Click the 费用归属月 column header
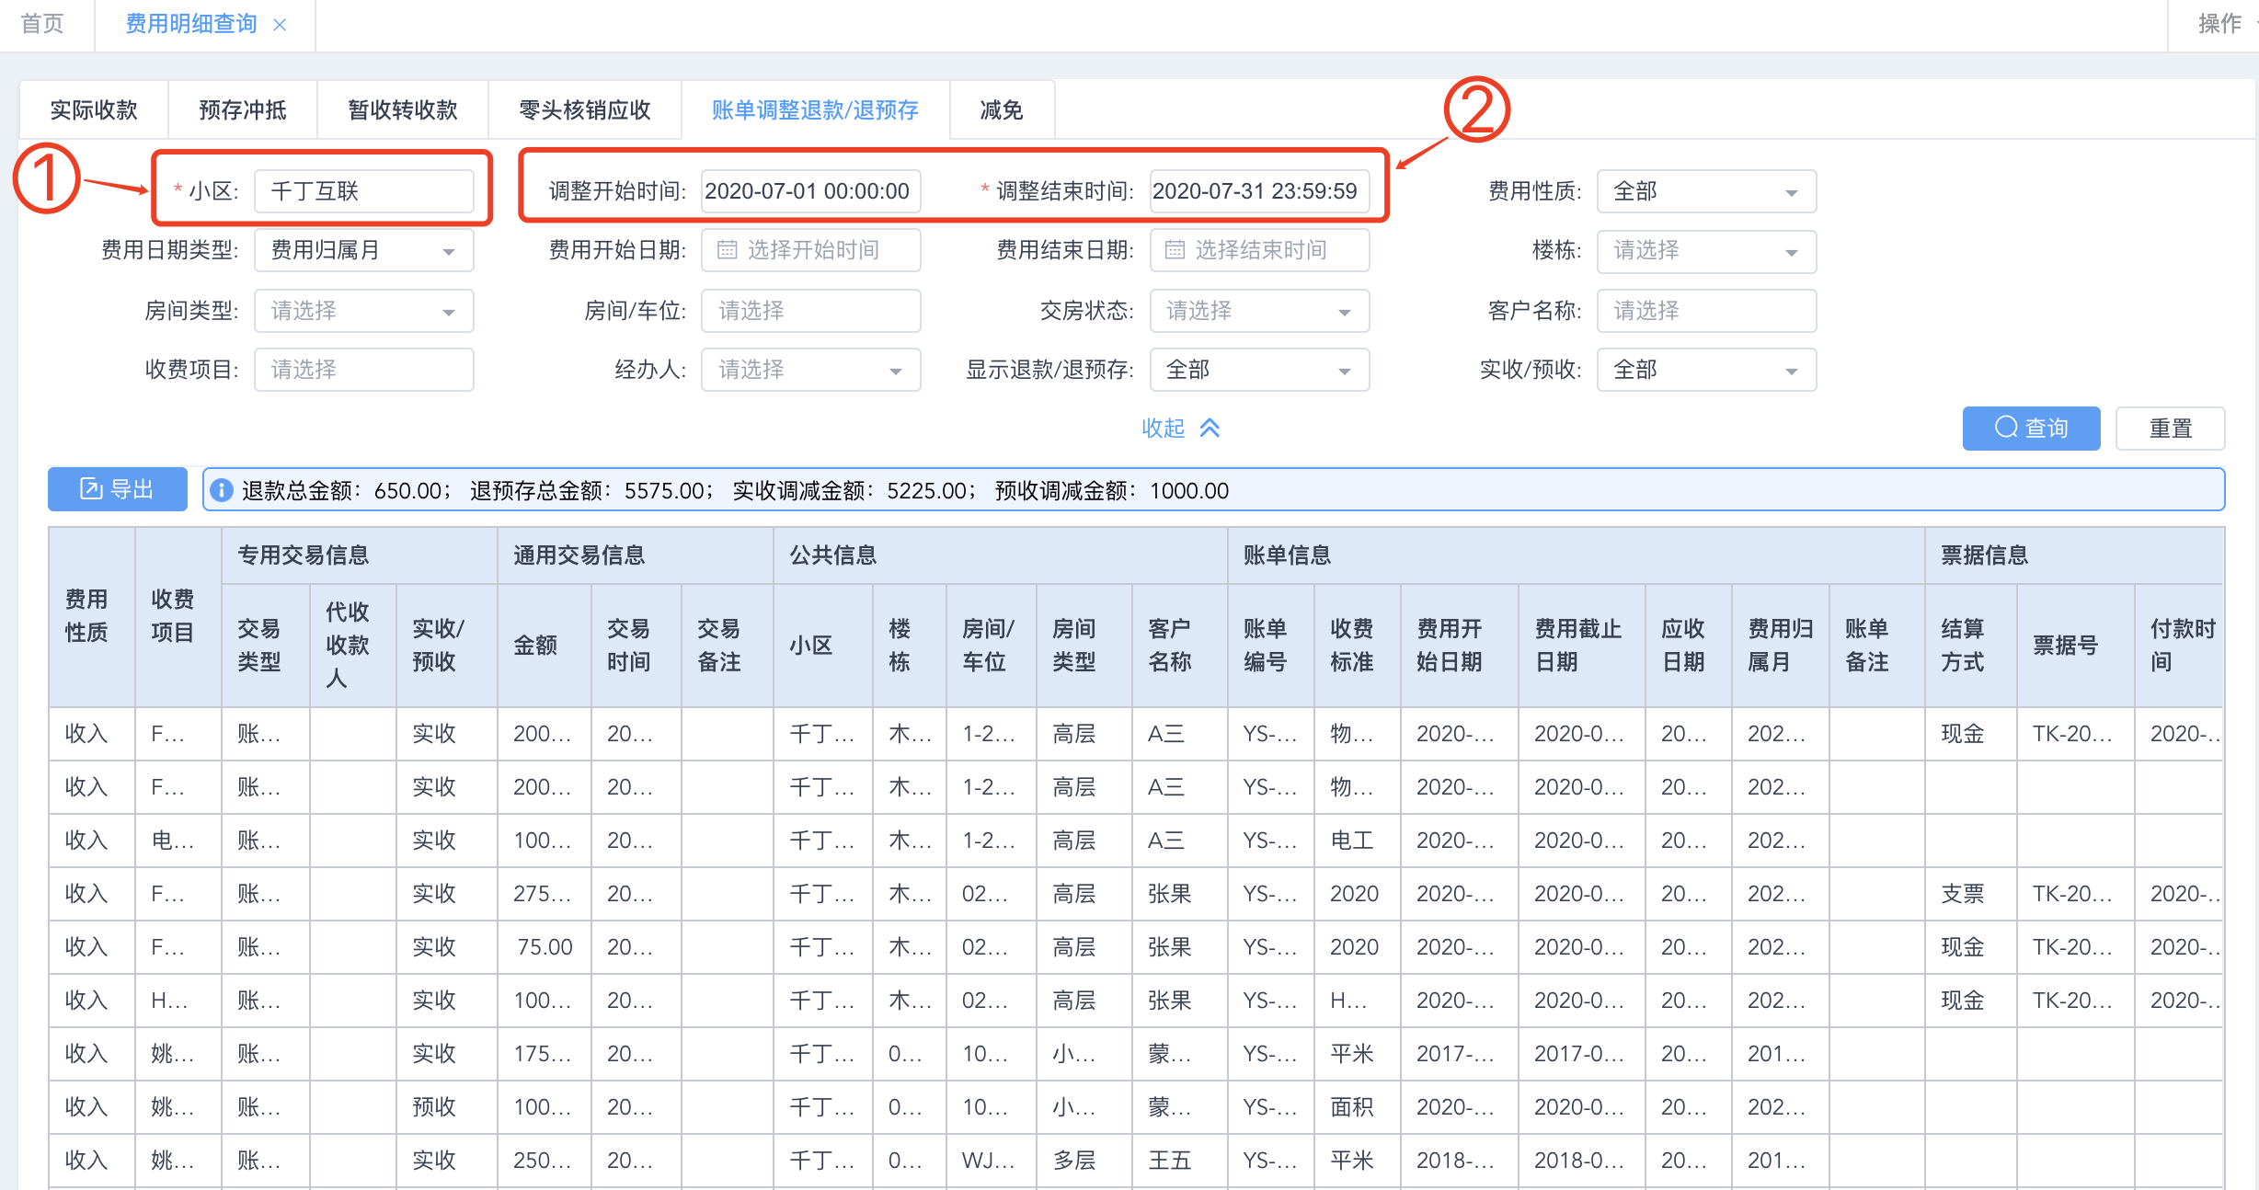Image resolution: width=2259 pixels, height=1190 pixels. pyautogui.click(x=1781, y=646)
